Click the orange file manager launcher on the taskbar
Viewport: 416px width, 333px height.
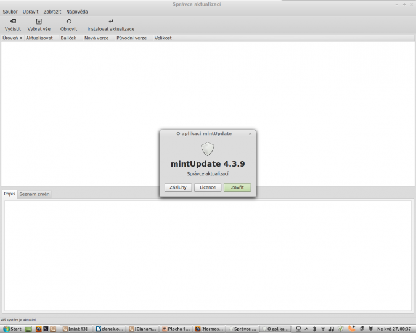pyautogui.click(x=53, y=329)
